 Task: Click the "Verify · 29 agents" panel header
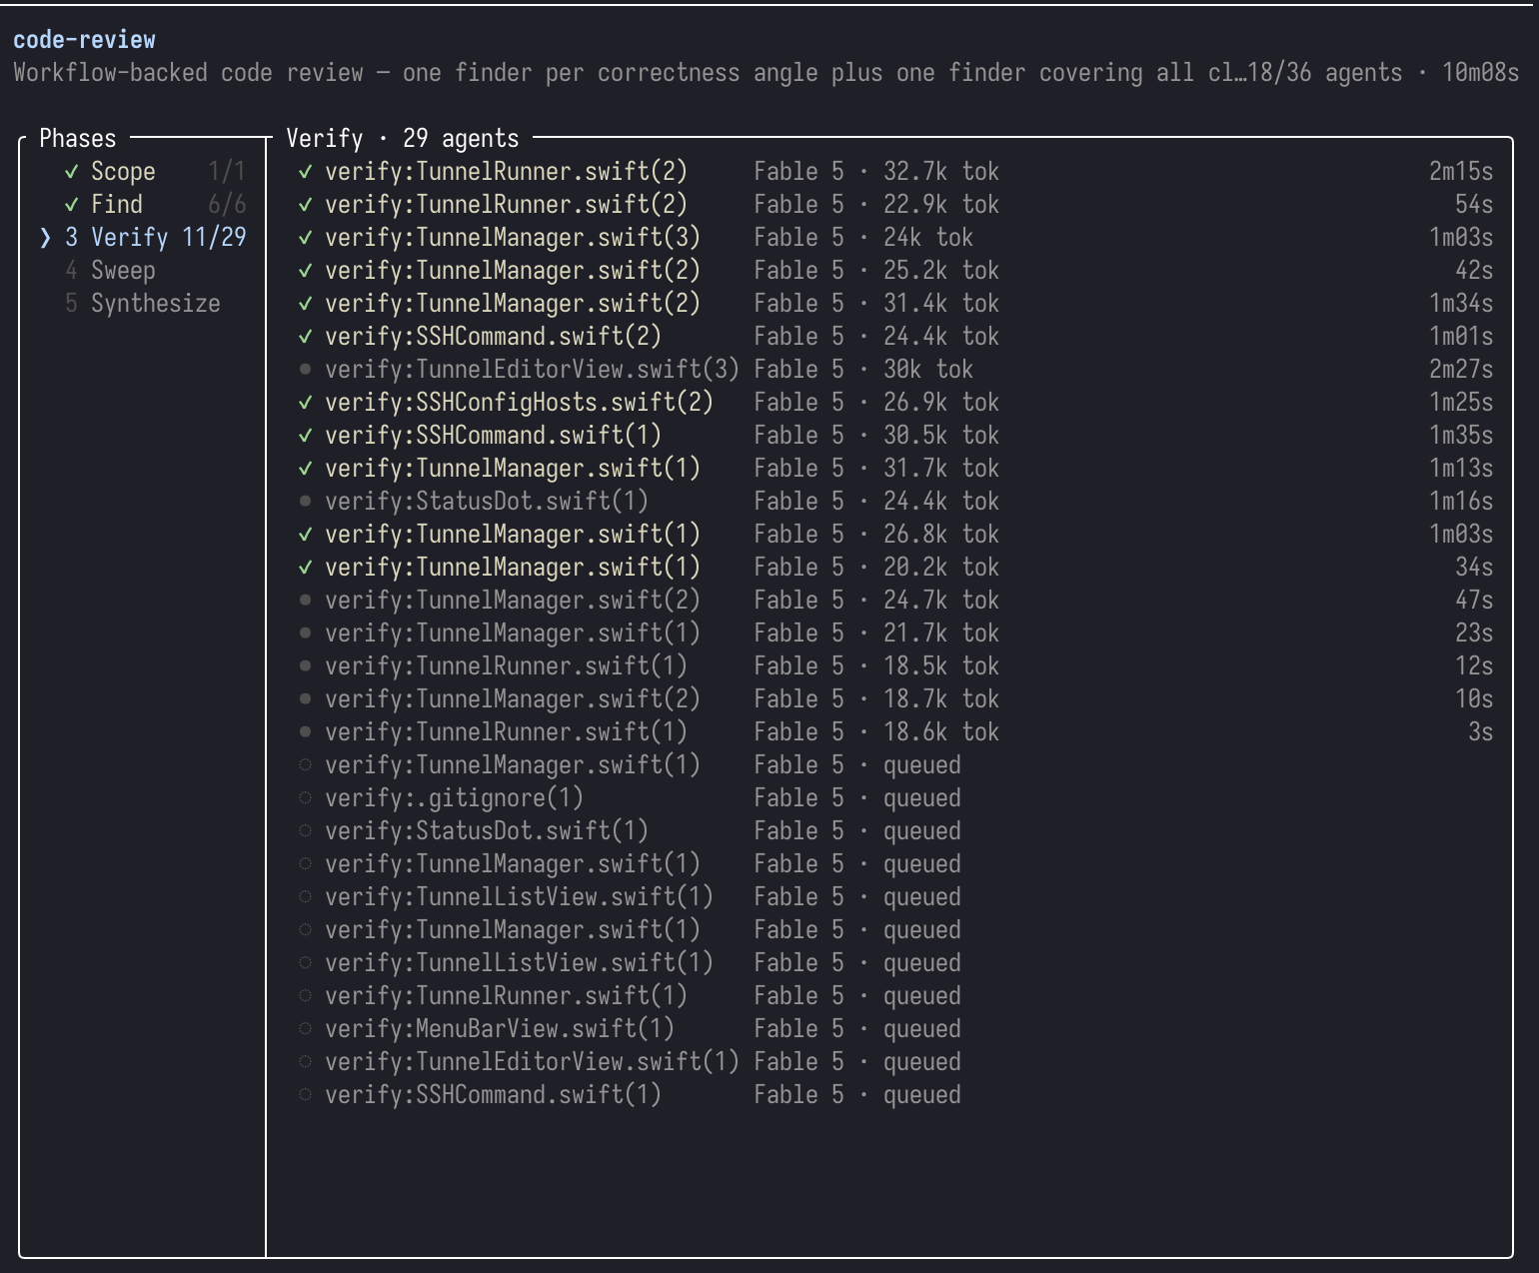[x=403, y=139]
